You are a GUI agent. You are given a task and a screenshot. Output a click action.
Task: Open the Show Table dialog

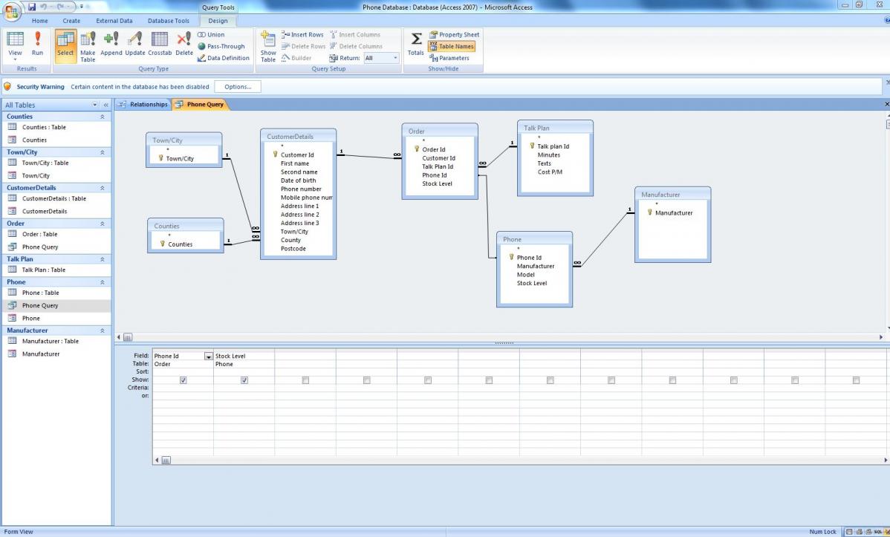click(268, 46)
